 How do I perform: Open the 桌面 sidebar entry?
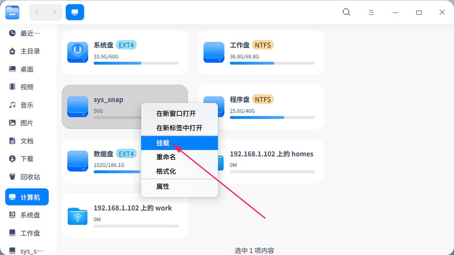[26, 69]
